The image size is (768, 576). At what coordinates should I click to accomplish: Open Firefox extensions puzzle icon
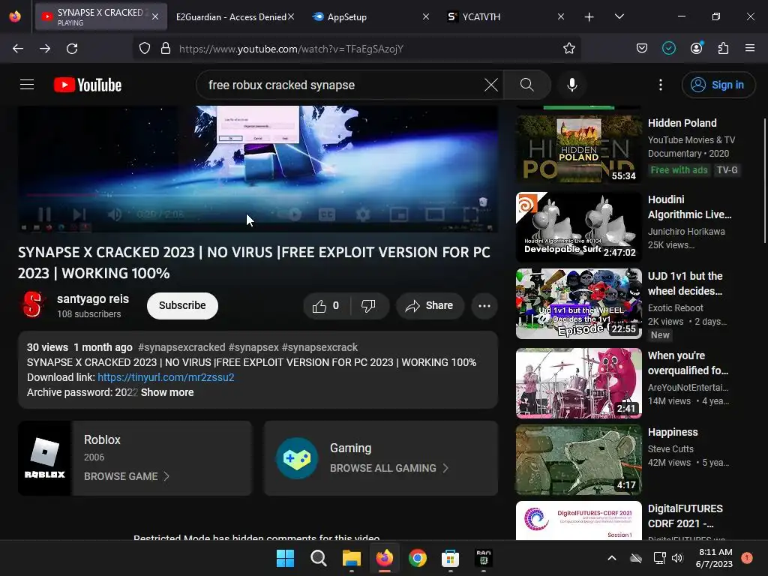pos(723,49)
